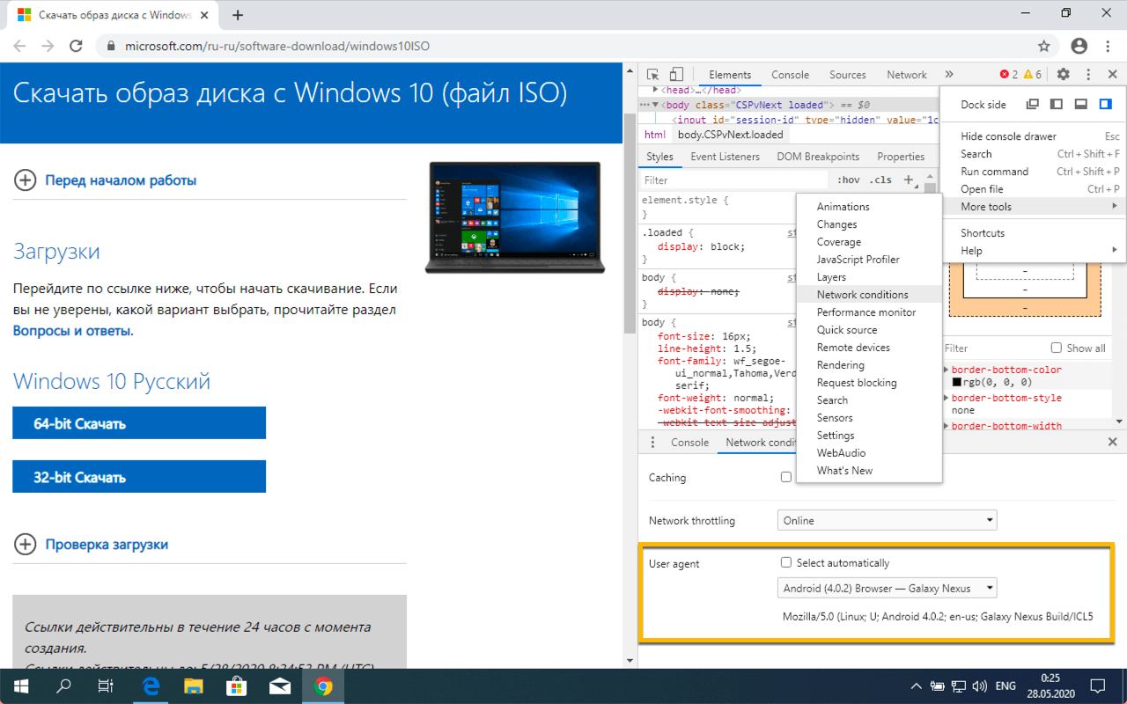
Task: Open Edge from the taskbar
Action: click(x=151, y=686)
